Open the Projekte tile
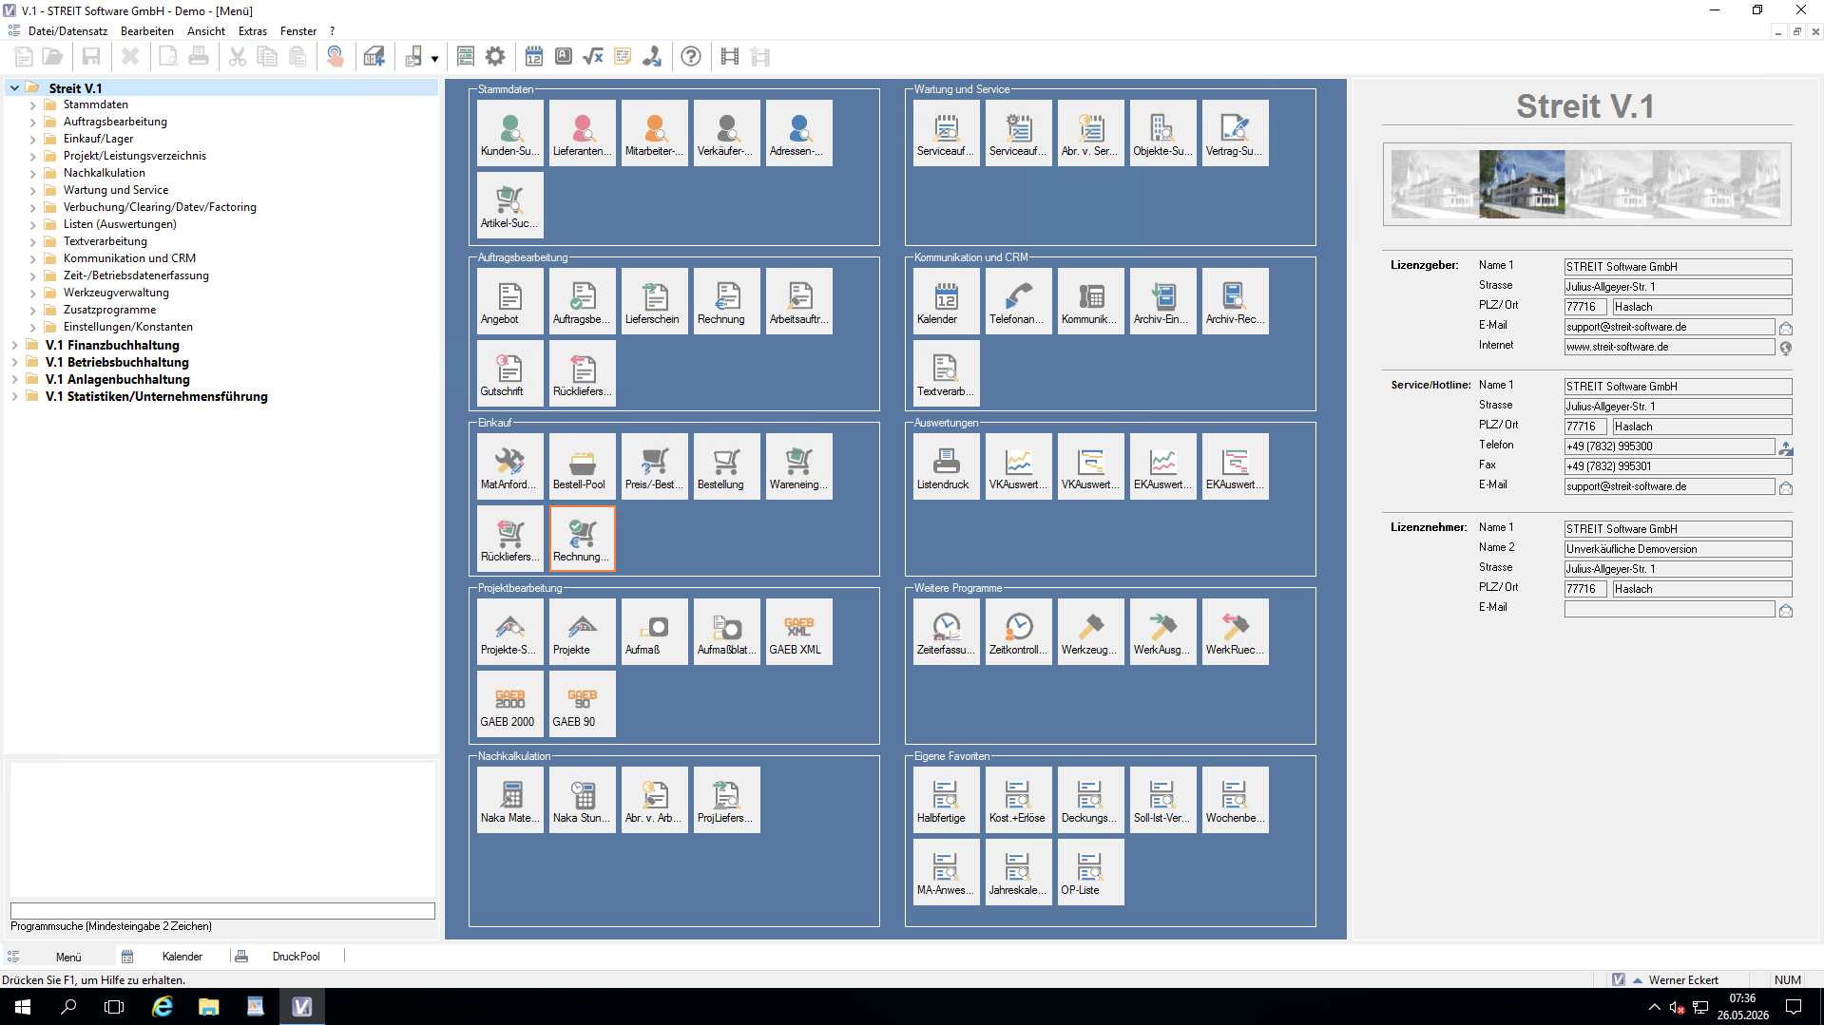Image resolution: width=1824 pixels, height=1025 pixels. click(x=583, y=632)
